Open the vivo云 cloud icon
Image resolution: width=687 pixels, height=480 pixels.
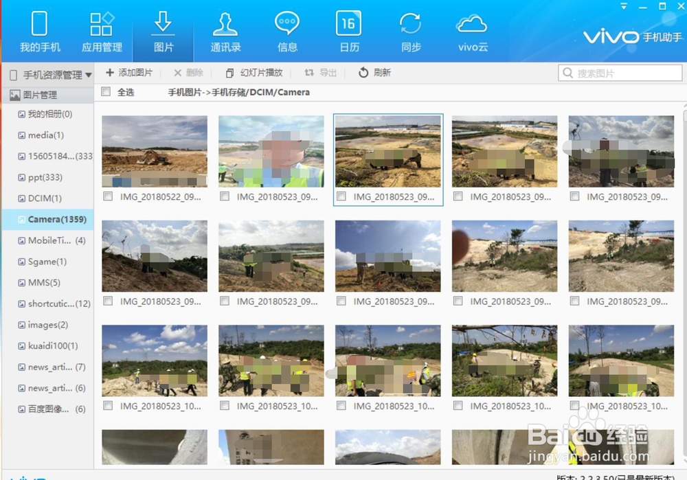coord(472,25)
